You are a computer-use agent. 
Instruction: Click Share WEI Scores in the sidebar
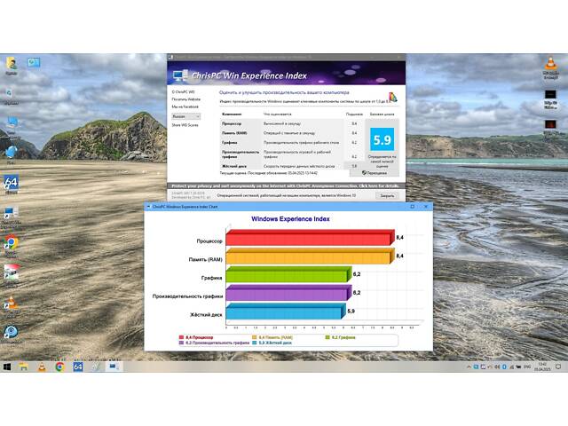(185, 125)
